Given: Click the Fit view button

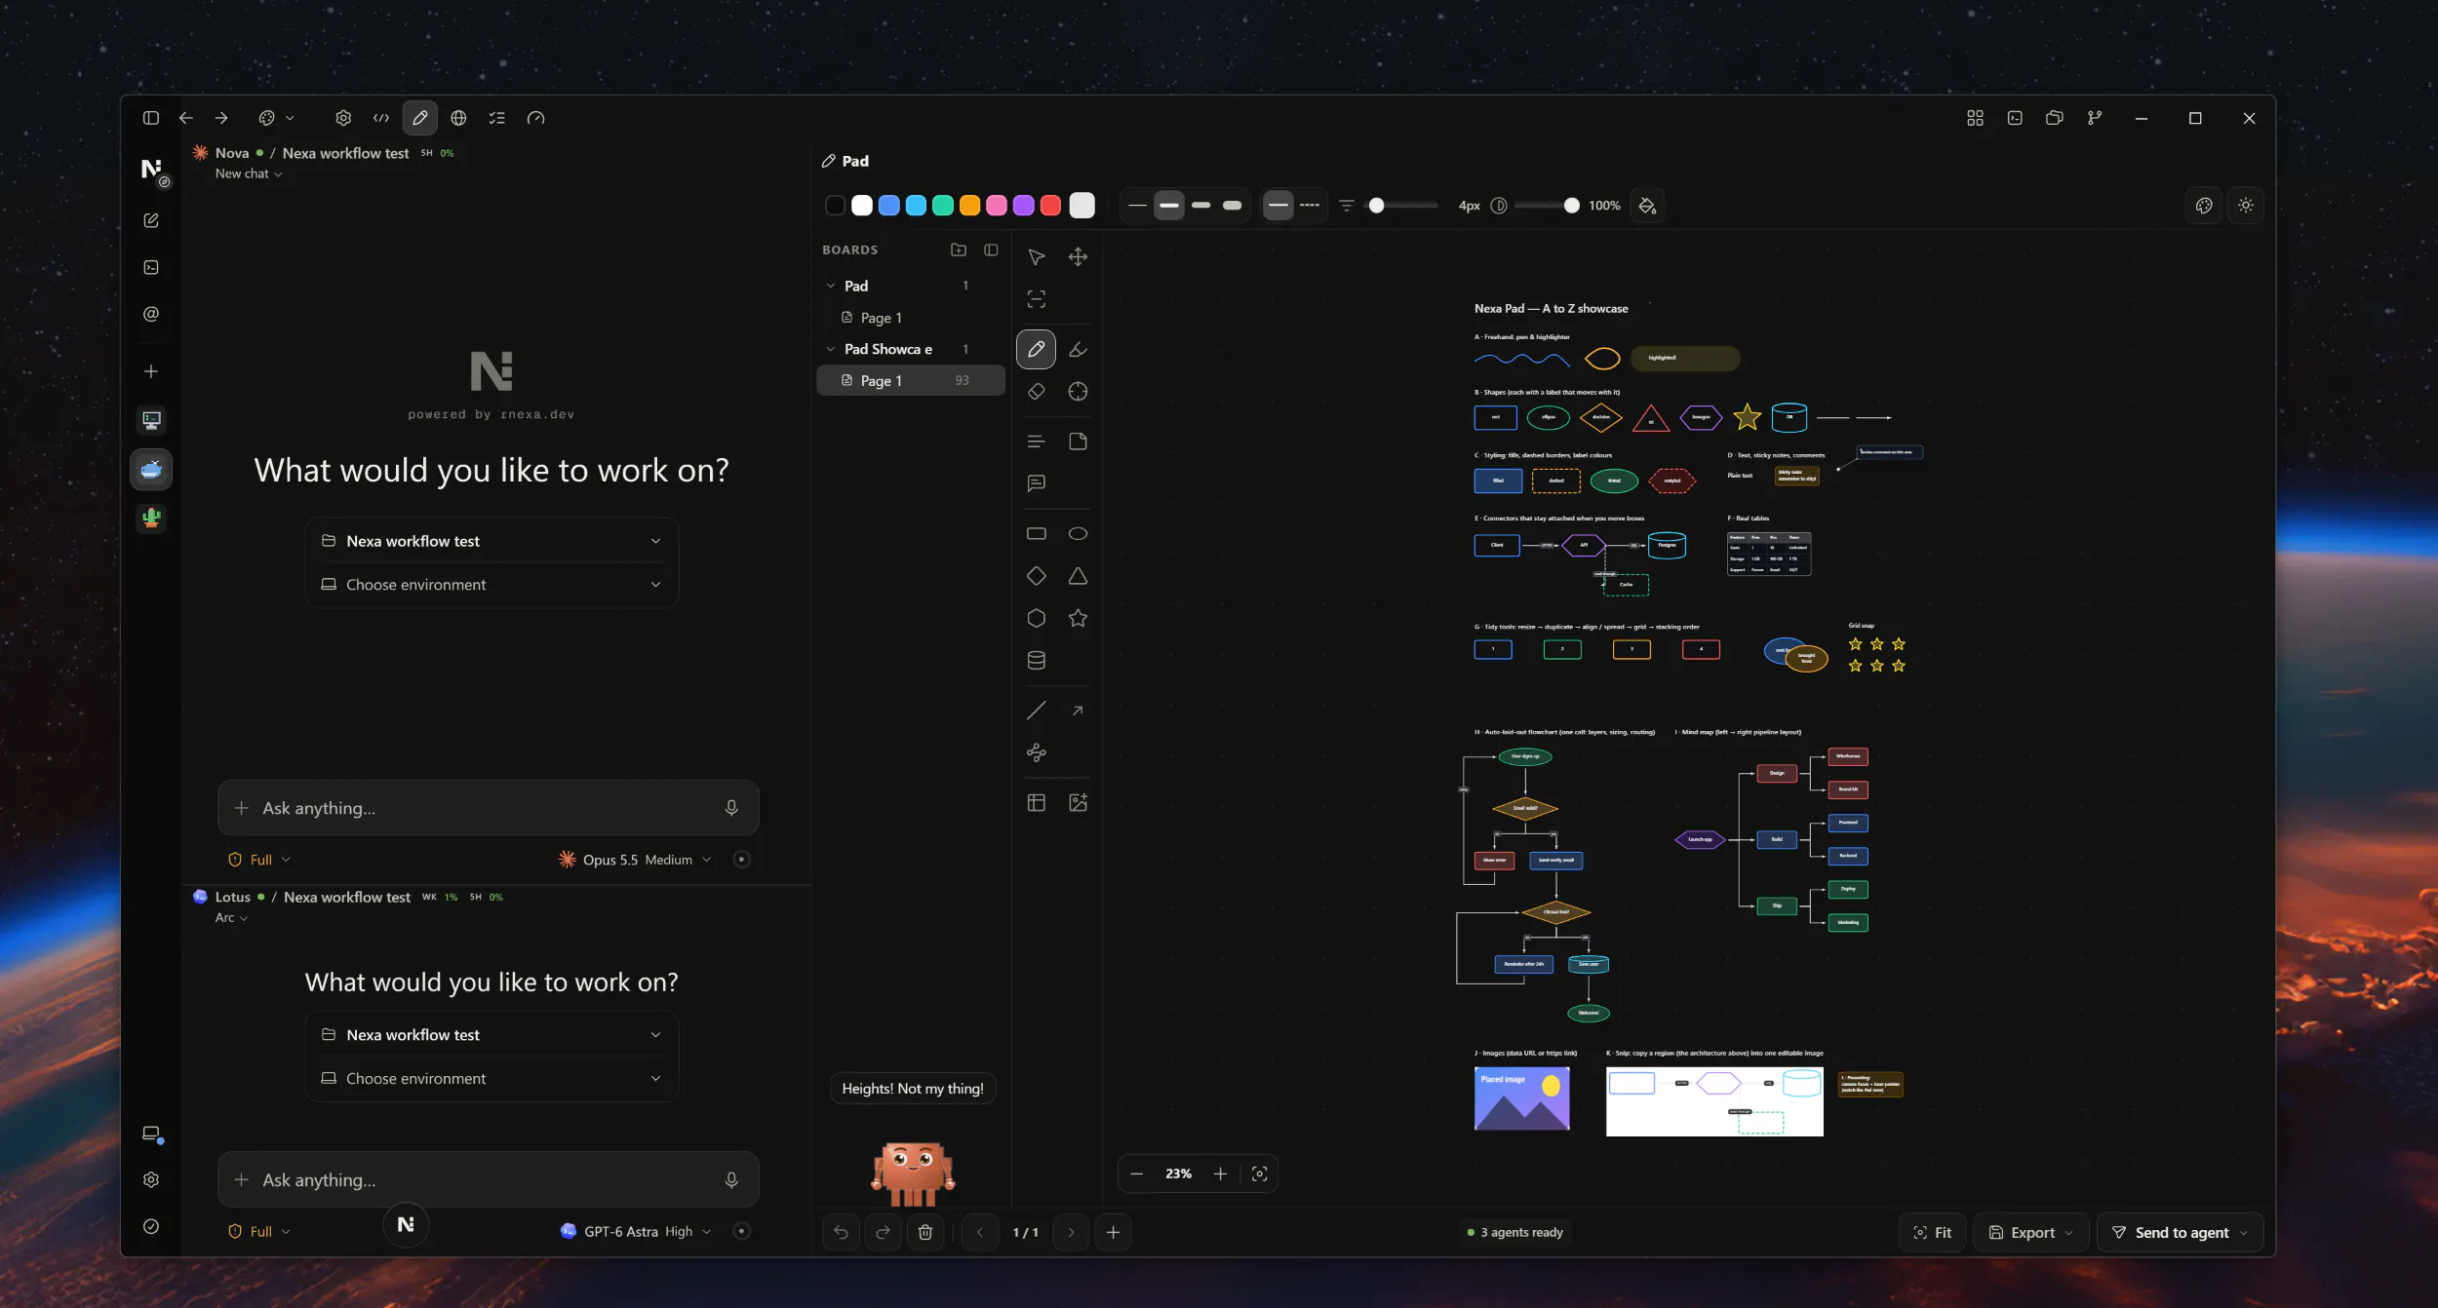Looking at the screenshot, I should coord(1932,1233).
